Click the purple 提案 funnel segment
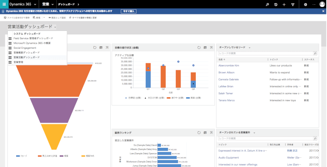Screen dimensions: 327x167 click(54, 110)
